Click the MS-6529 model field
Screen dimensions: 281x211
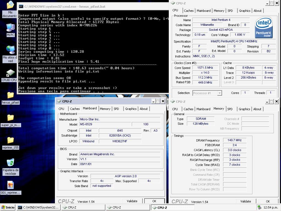tap(105, 124)
